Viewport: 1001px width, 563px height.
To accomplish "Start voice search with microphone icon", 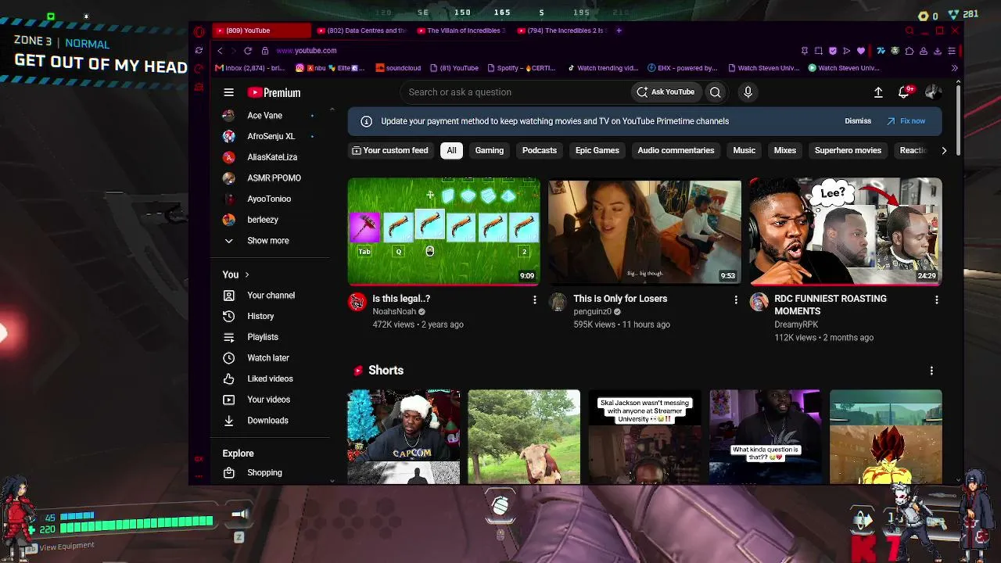I will (748, 92).
